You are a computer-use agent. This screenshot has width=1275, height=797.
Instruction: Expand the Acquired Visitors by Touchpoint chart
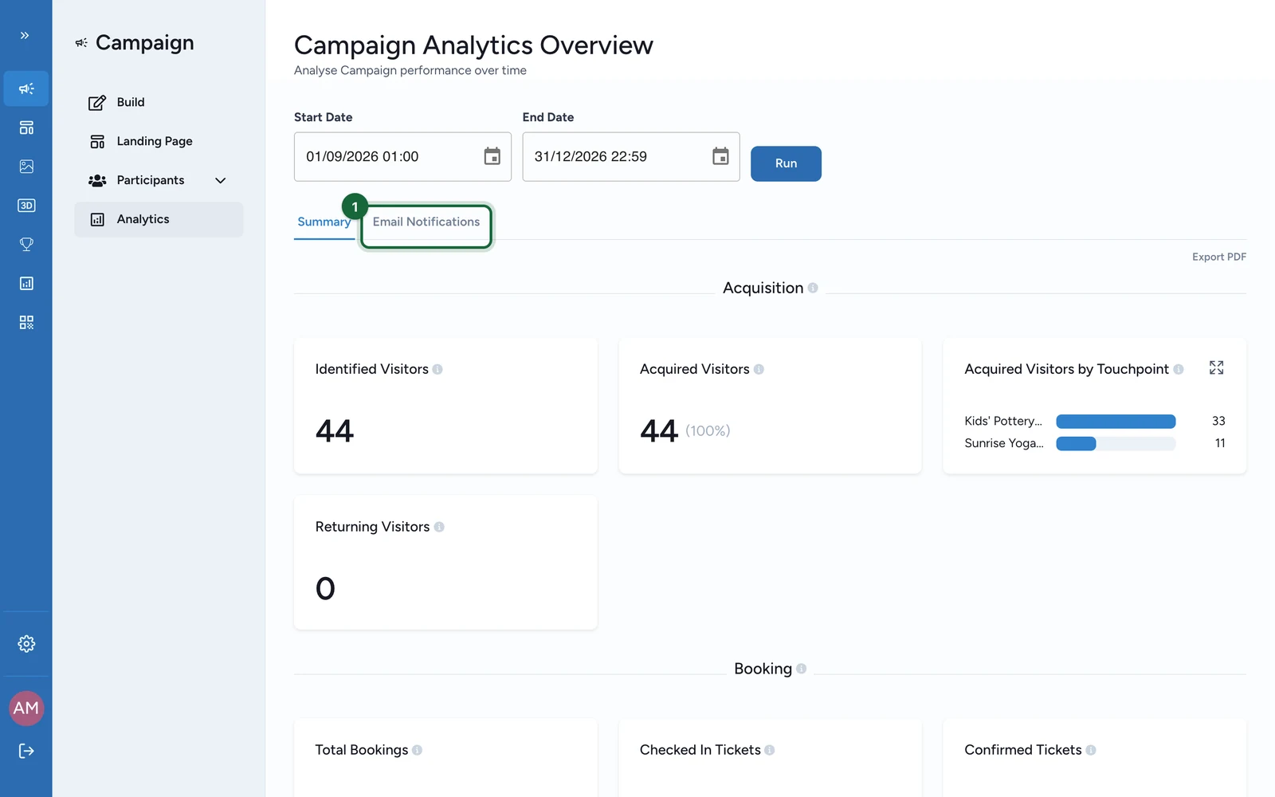[1216, 367]
